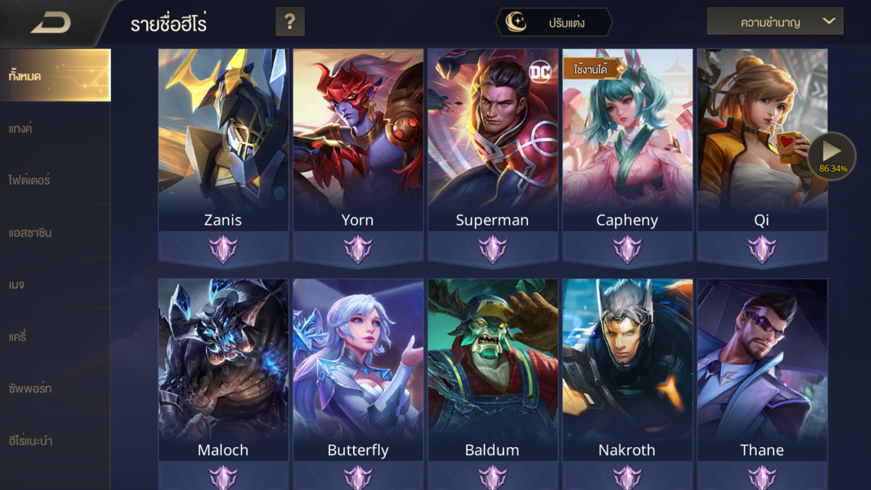Tap the play button showing 86.34%
This screenshot has height=490, width=871.
pyautogui.click(x=831, y=156)
